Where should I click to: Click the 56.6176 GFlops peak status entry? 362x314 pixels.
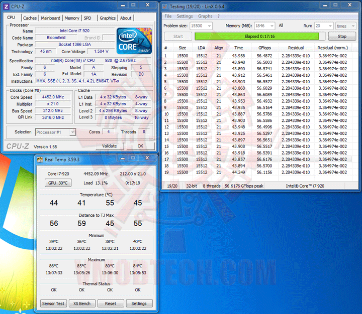coord(244,186)
